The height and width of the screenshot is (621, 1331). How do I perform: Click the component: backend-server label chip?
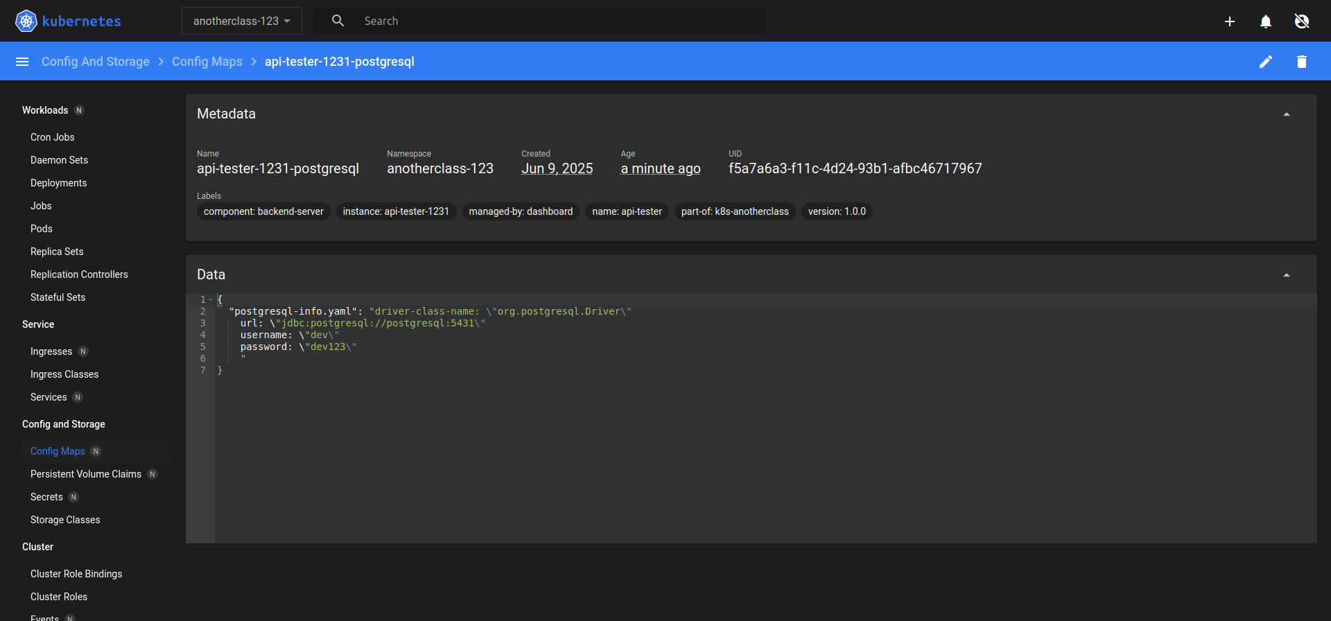[263, 211]
